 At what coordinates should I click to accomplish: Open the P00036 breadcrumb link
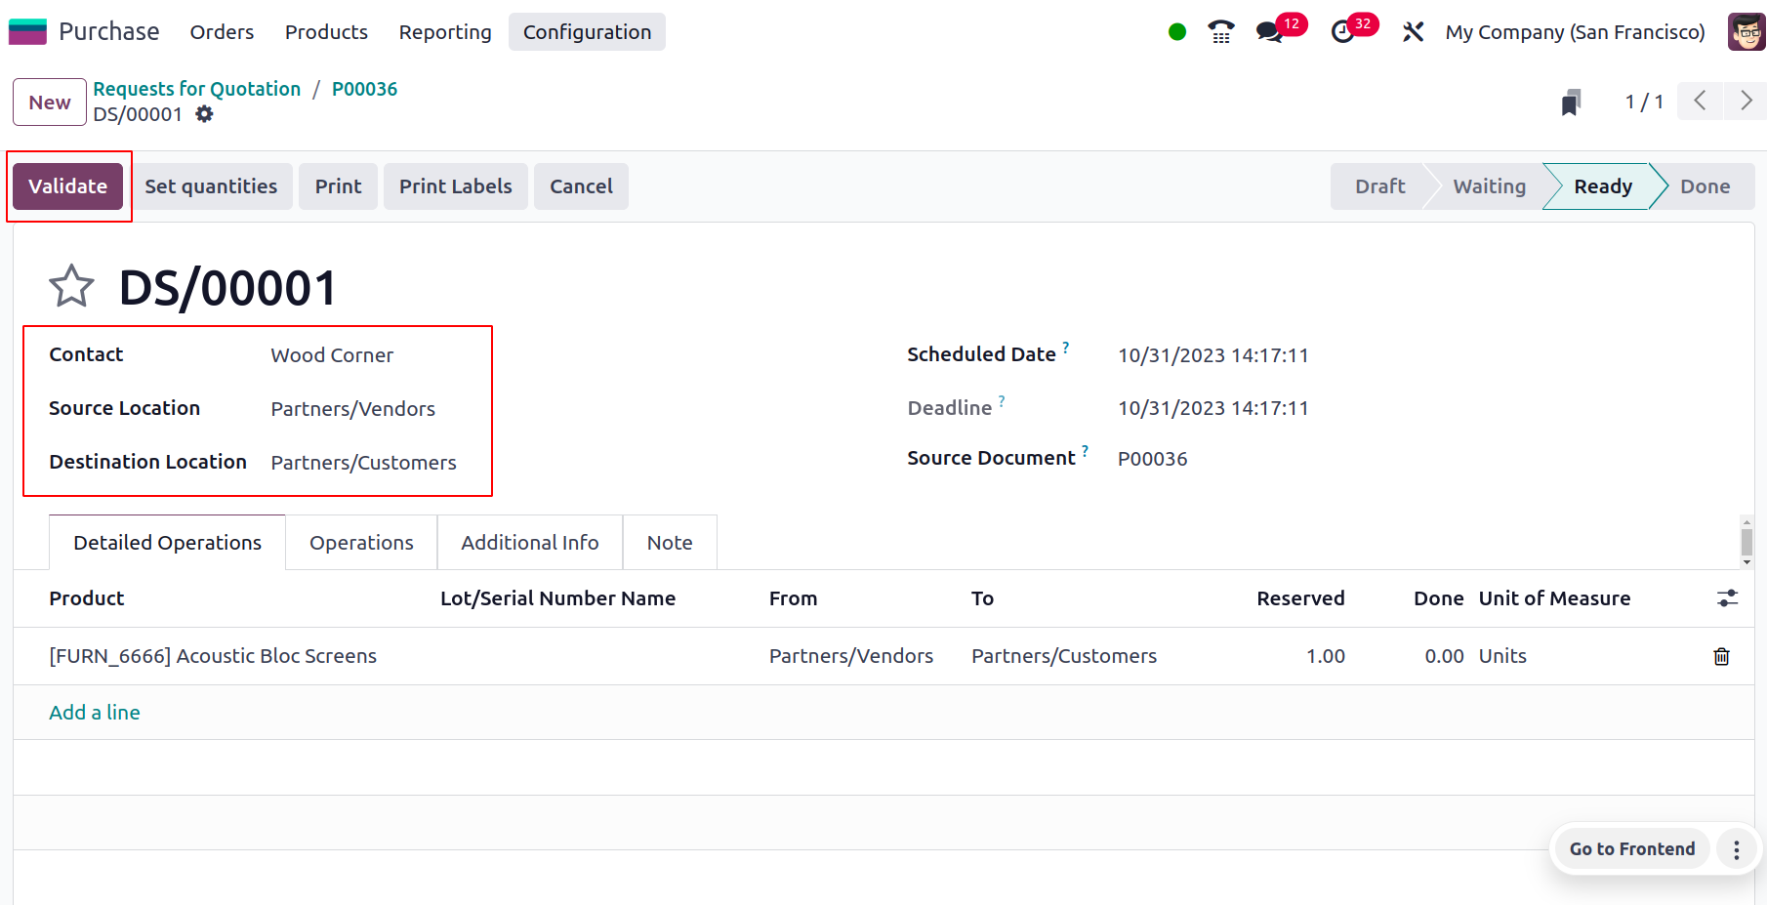pyautogui.click(x=364, y=89)
